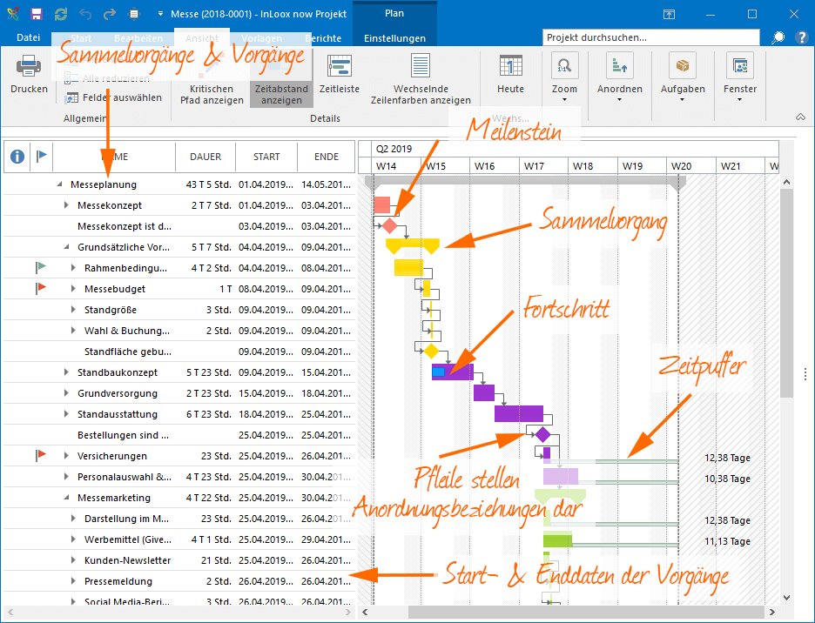
Task: Sort by the DAUER column header
Action: coord(205,157)
